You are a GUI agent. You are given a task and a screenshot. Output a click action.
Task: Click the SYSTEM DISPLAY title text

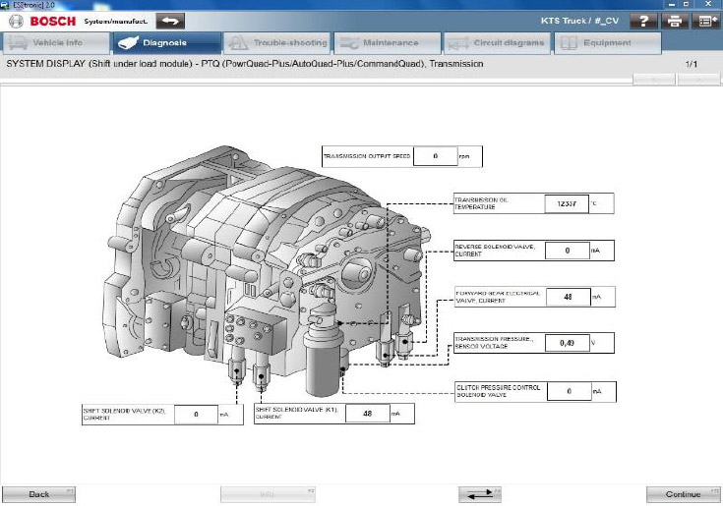(244, 64)
